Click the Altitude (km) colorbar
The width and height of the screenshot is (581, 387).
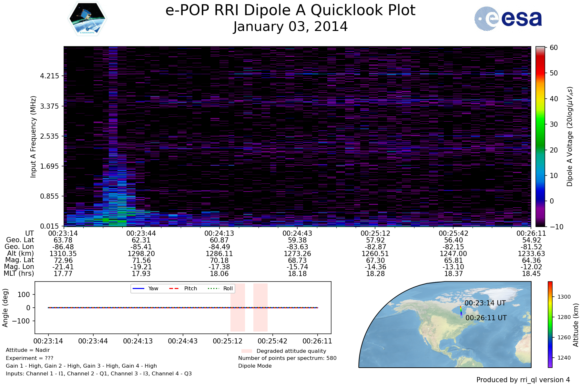click(550, 324)
